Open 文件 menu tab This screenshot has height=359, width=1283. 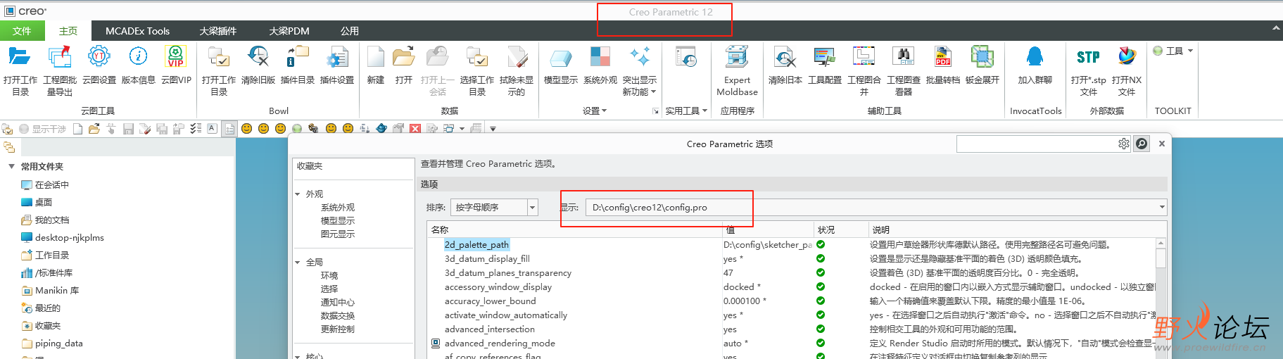click(x=22, y=31)
